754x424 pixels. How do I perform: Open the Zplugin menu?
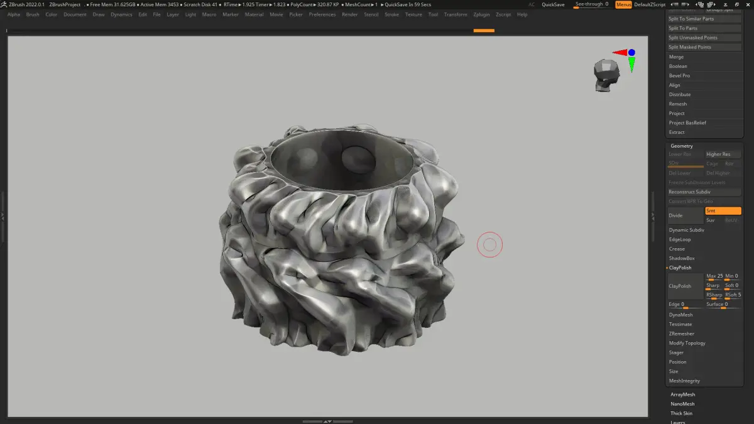481,14
